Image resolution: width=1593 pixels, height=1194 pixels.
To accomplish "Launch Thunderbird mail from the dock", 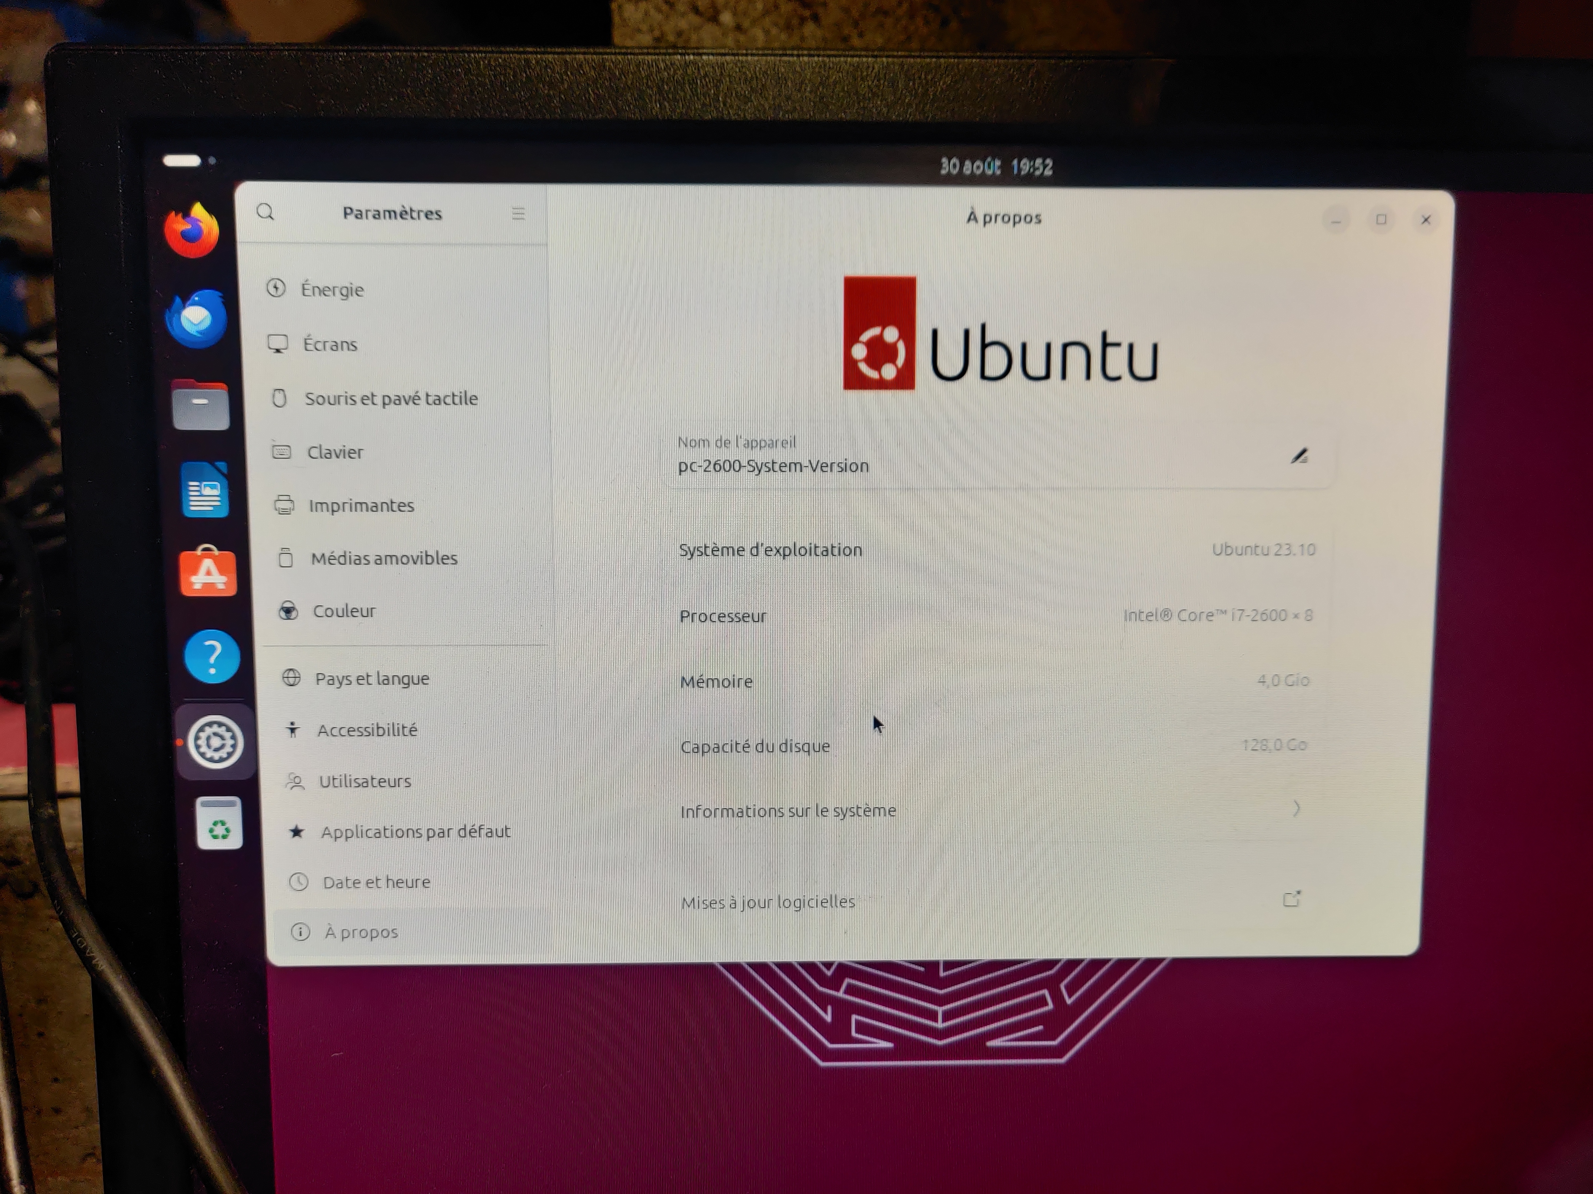I will [x=196, y=319].
